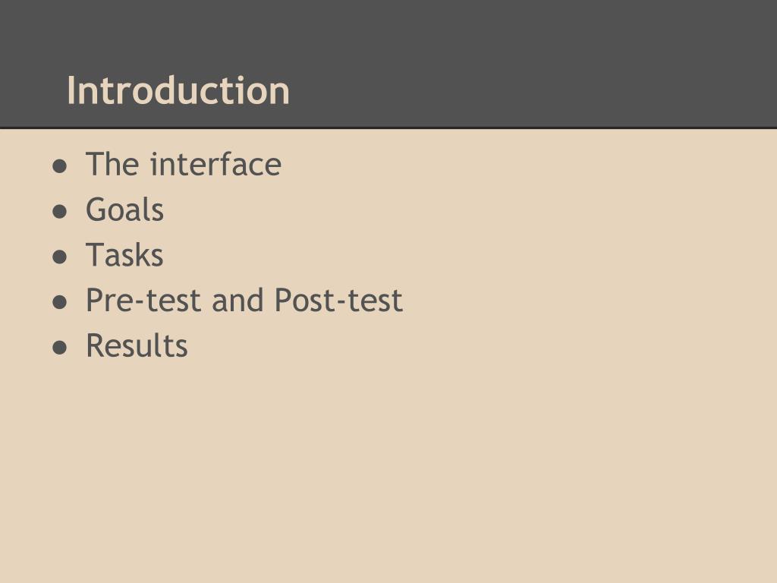The height and width of the screenshot is (583, 777).
Task: Click the word 'interface' in first bullet
Action: [216, 164]
